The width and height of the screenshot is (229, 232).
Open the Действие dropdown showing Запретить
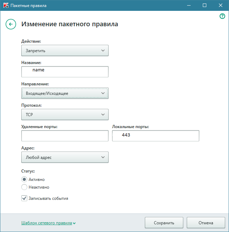(65, 50)
